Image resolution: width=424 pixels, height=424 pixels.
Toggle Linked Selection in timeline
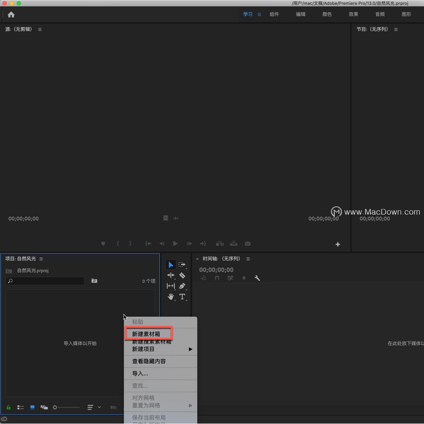click(x=230, y=278)
